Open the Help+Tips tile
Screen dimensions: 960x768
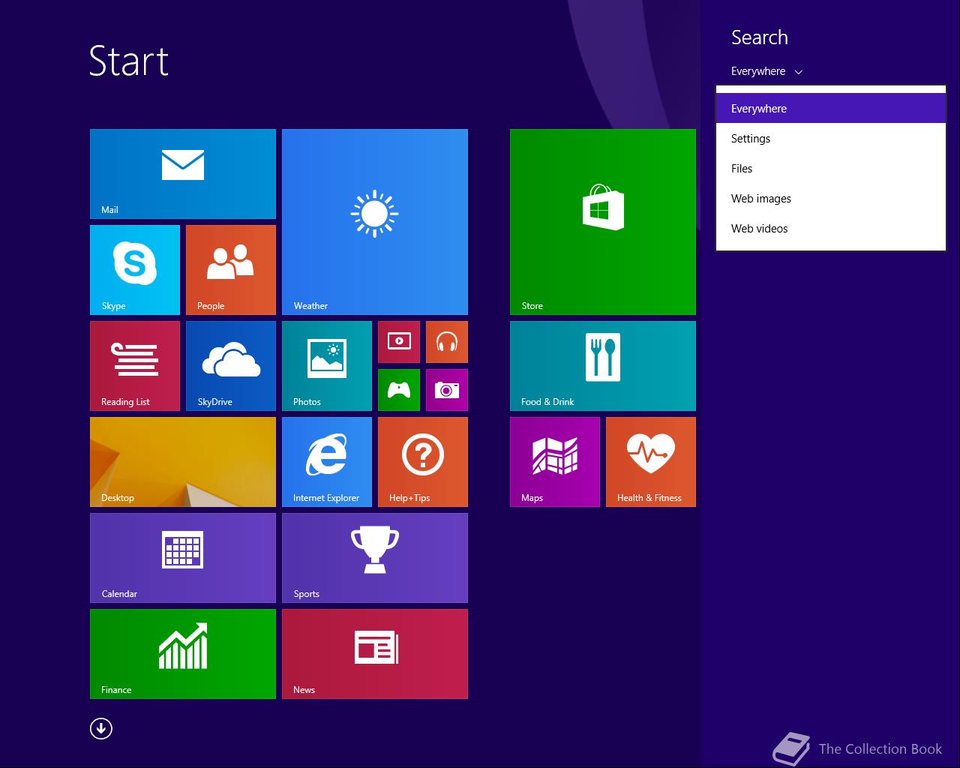click(x=423, y=462)
